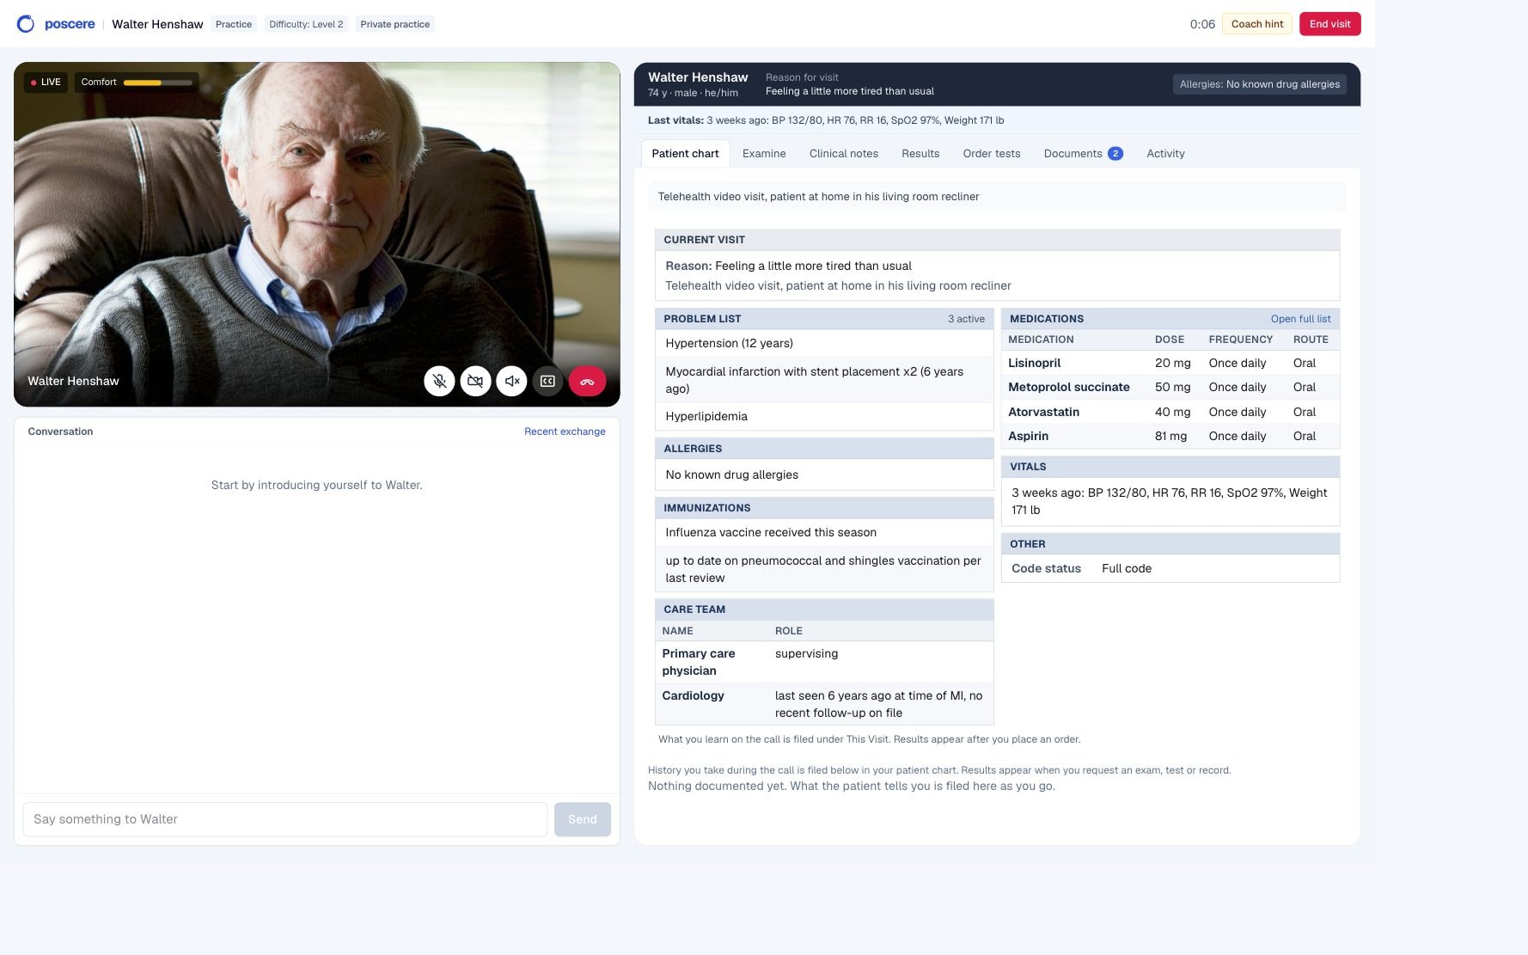Click the Comfort level meter bar
Viewport: 1528px width, 955px height.
coord(158,83)
